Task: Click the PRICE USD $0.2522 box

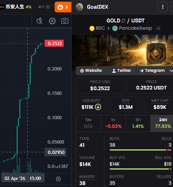Action: 100,86
